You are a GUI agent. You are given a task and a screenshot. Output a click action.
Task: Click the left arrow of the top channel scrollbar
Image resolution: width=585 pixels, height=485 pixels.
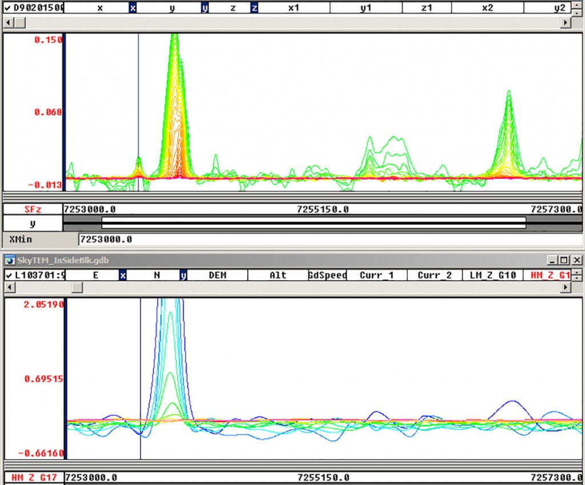(7, 22)
